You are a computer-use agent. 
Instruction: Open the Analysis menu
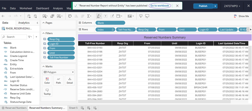(58, 8)
